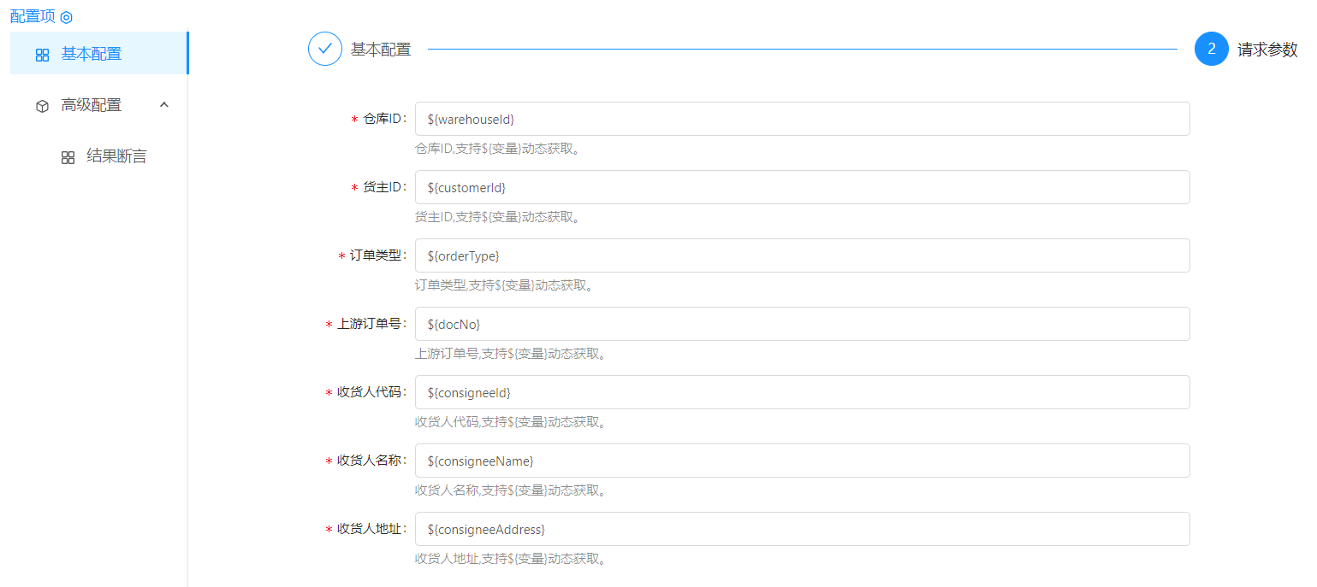Viewport: 1317px width, 587px height.
Task: Click the target icon beside 配置项
Action: tap(67, 17)
